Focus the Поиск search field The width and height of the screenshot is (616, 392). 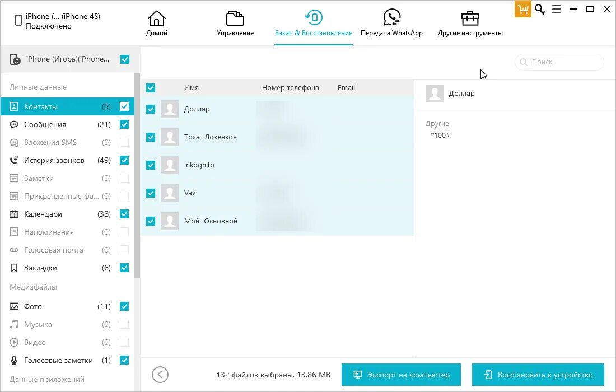click(x=559, y=62)
